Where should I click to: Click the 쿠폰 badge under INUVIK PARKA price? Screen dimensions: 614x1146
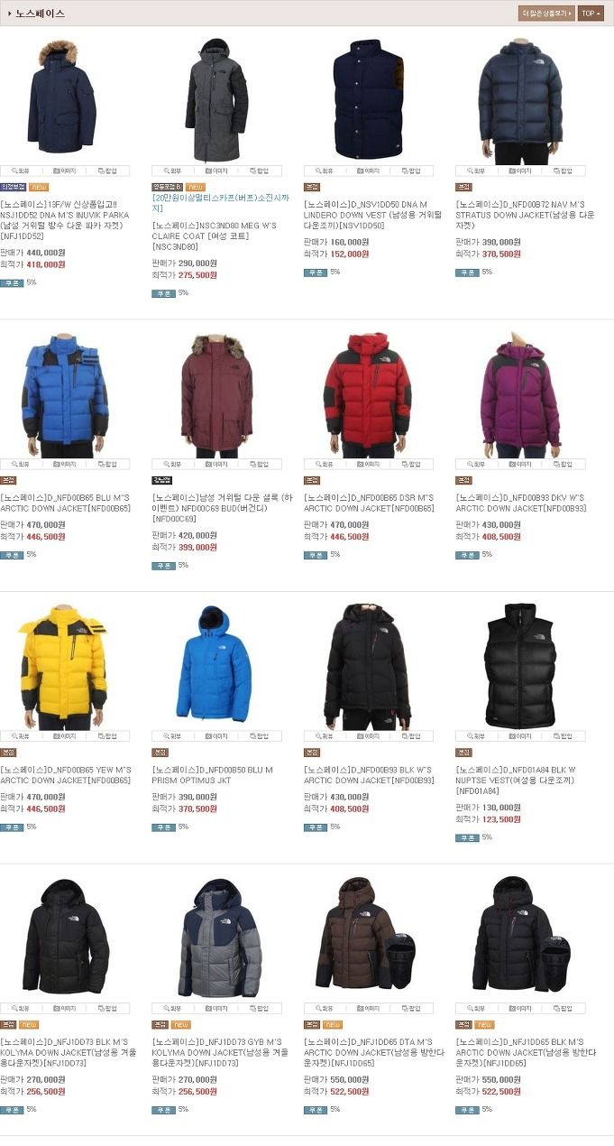(x=12, y=282)
